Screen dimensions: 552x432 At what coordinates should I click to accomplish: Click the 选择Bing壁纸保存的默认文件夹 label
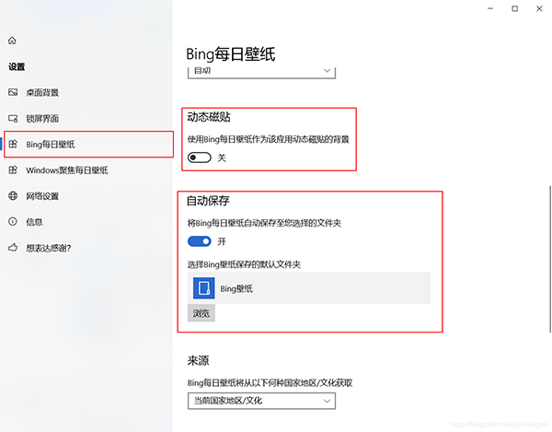244,264
